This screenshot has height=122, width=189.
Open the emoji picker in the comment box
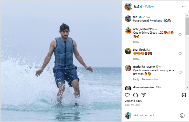182,115
